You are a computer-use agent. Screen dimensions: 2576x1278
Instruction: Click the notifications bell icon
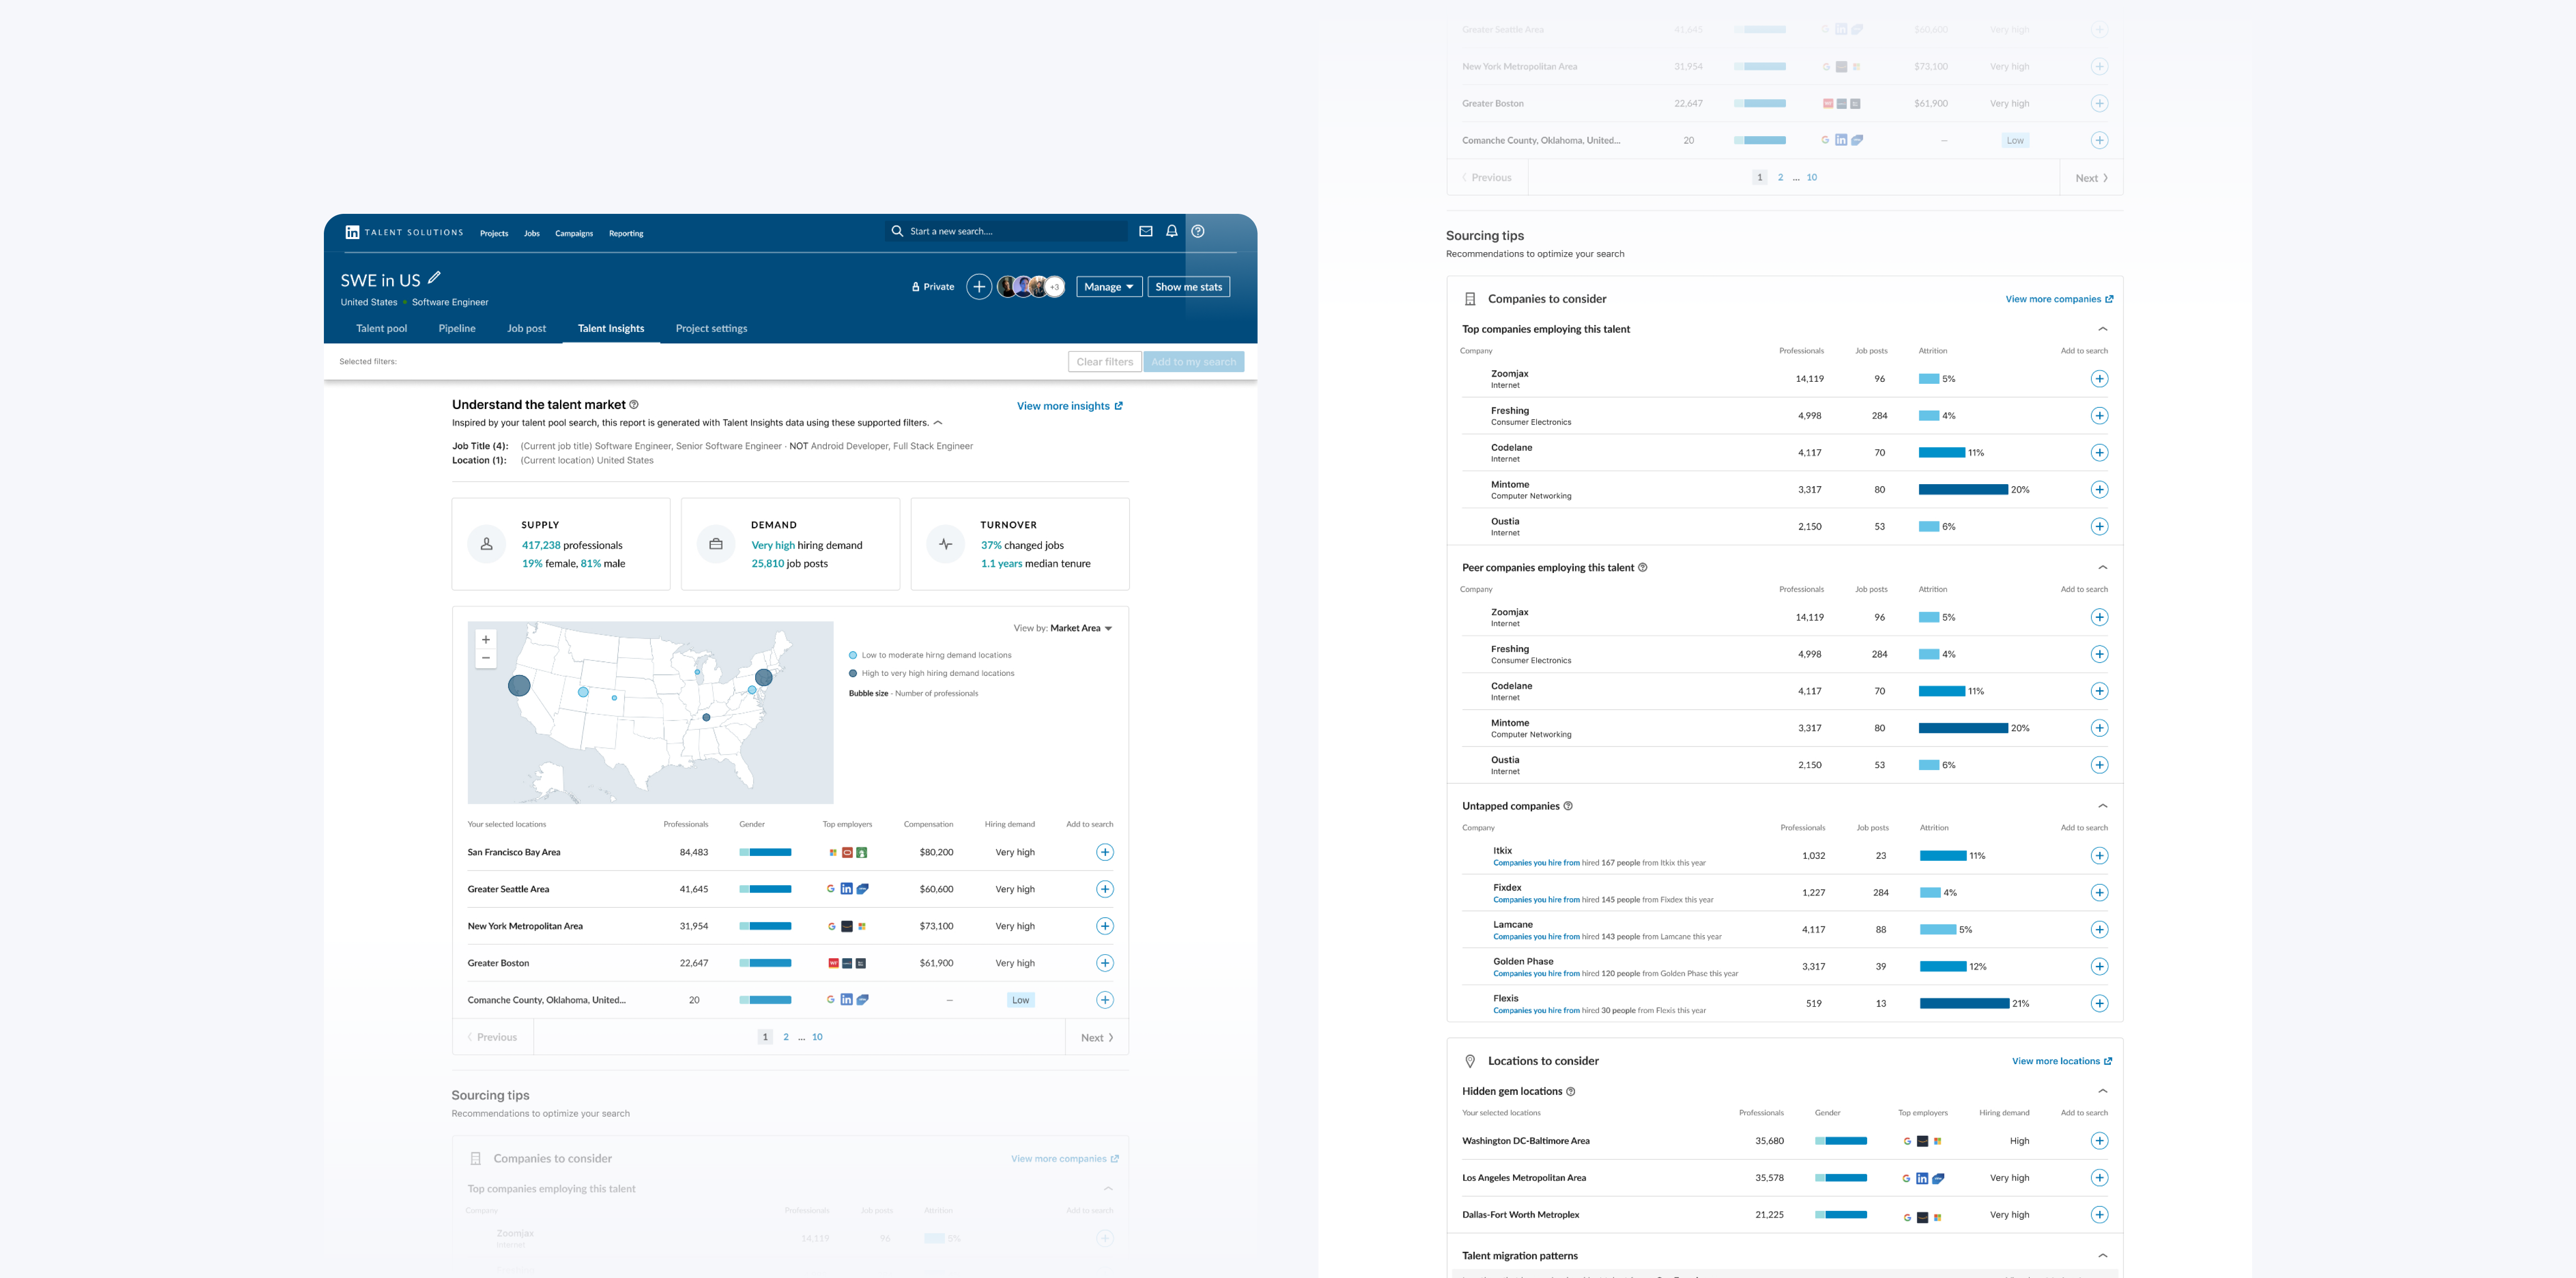tap(1172, 231)
